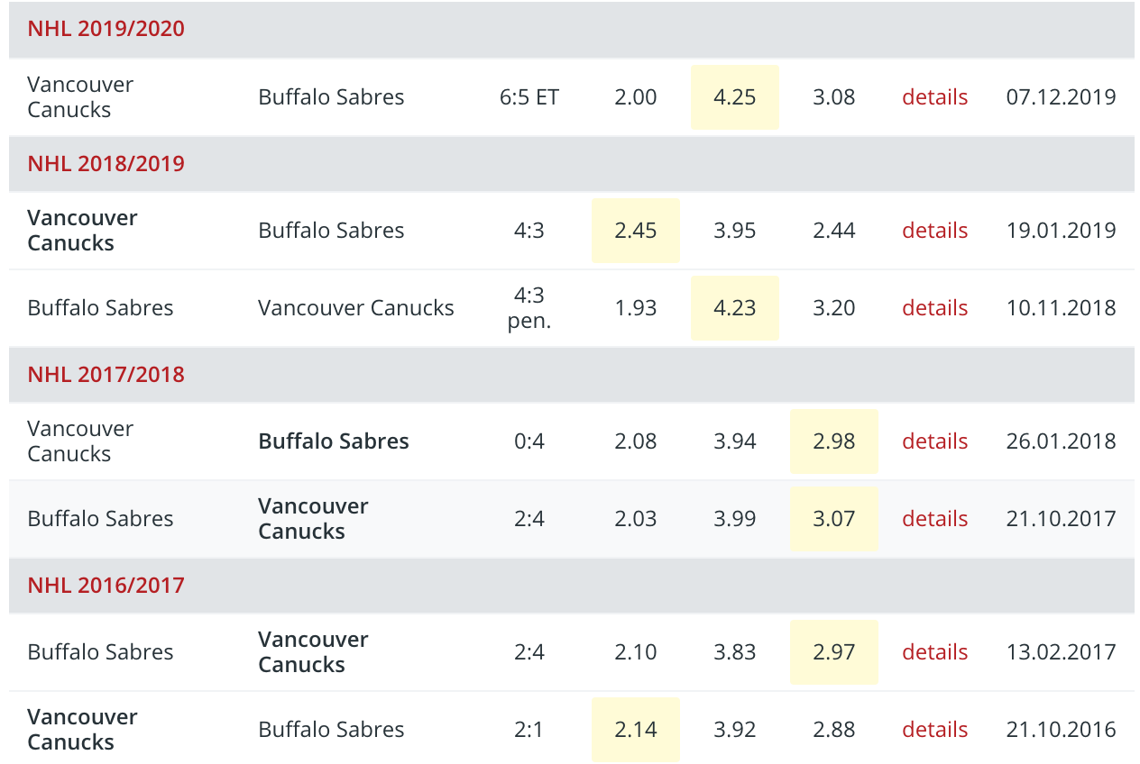Click the highlighted 4.25 draw odds

[x=734, y=97]
